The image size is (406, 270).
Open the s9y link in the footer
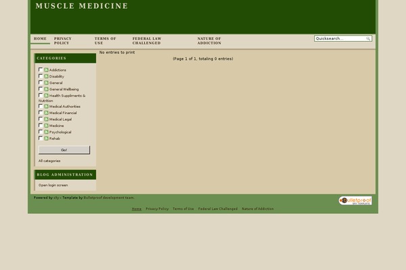tap(56, 198)
